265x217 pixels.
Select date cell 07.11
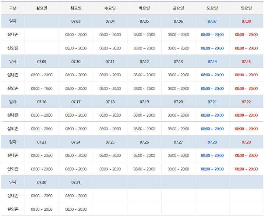(110, 62)
